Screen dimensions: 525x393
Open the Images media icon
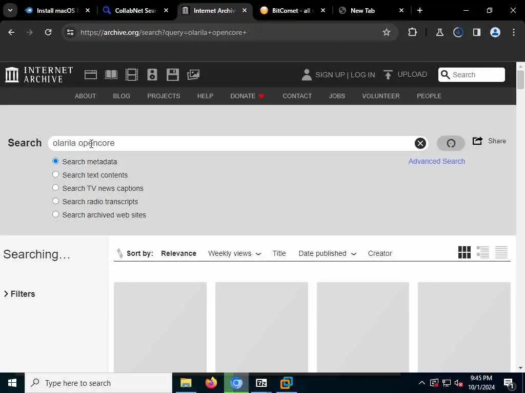click(193, 75)
